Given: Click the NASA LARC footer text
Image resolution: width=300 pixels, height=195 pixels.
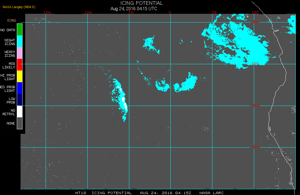Looking at the screenshot, I should coord(211,193).
